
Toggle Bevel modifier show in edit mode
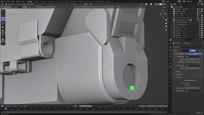(190, 50)
